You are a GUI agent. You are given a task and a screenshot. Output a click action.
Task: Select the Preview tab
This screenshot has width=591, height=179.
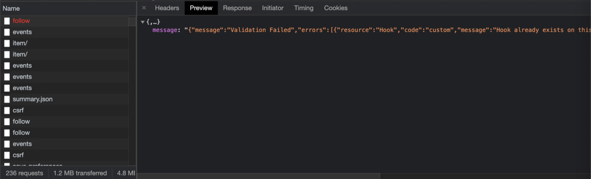click(x=201, y=8)
